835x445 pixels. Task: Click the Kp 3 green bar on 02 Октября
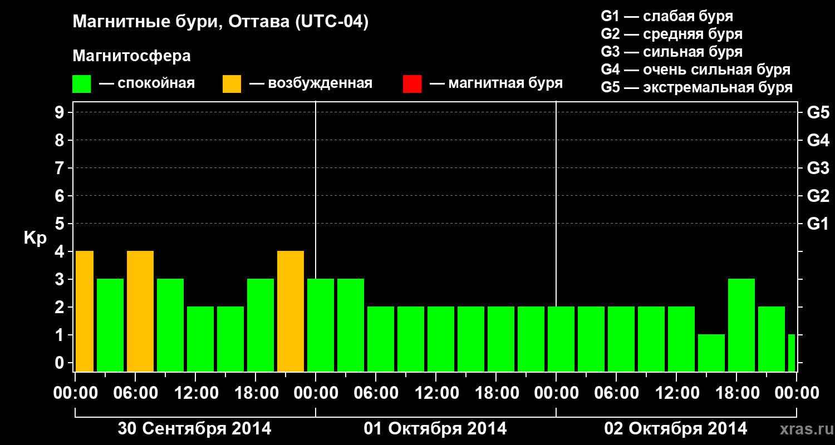click(x=741, y=325)
